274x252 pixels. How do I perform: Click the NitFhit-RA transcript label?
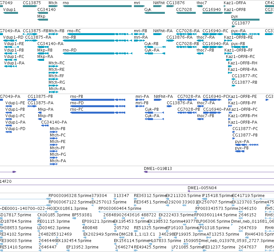[163, 31]
